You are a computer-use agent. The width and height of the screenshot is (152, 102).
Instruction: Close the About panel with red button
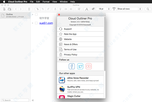click(x=59, y=15)
